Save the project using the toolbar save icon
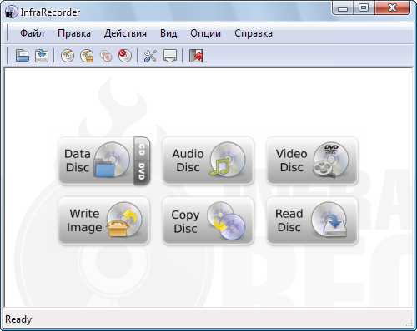 (42, 56)
